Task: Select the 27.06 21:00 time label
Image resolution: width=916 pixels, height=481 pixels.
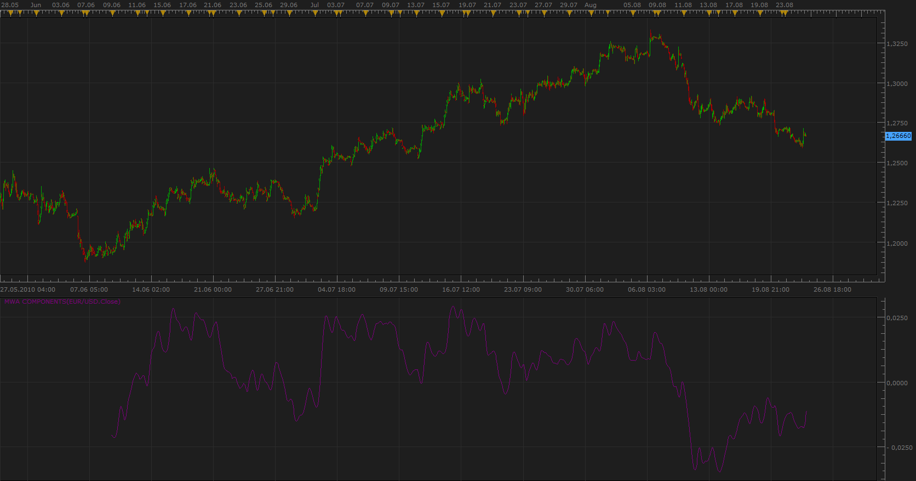Action: point(275,289)
